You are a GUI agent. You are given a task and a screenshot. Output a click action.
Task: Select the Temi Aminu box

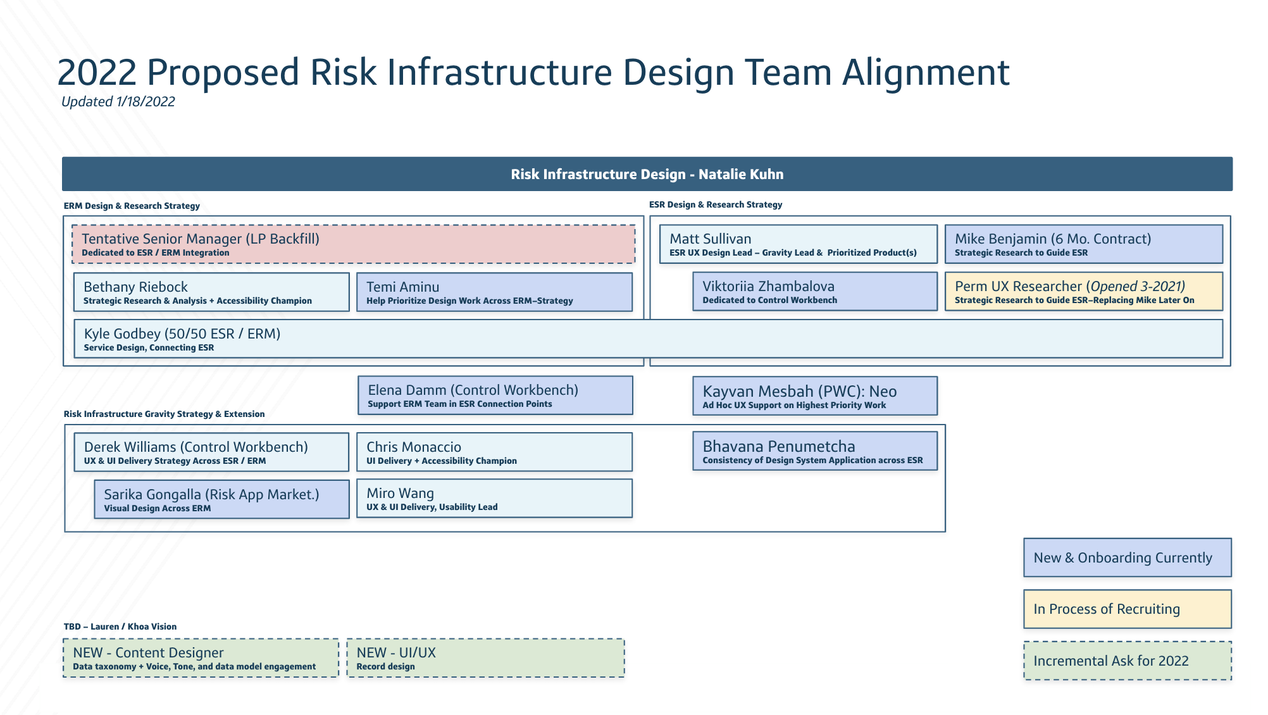pos(494,292)
